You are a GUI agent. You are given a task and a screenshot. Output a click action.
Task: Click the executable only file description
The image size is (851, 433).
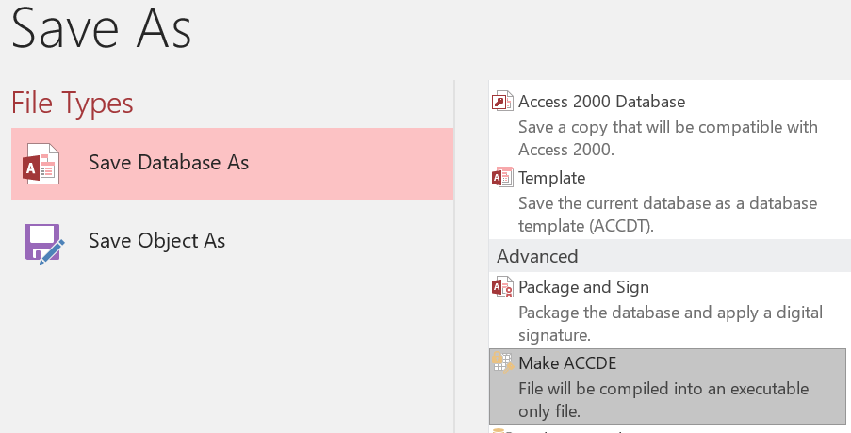pyautogui.click(x=663, y=400)
